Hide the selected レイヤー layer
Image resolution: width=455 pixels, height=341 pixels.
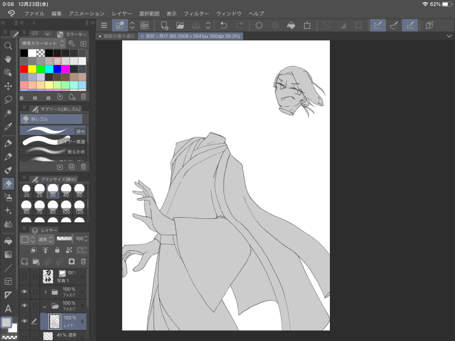[x=24, y=321]
